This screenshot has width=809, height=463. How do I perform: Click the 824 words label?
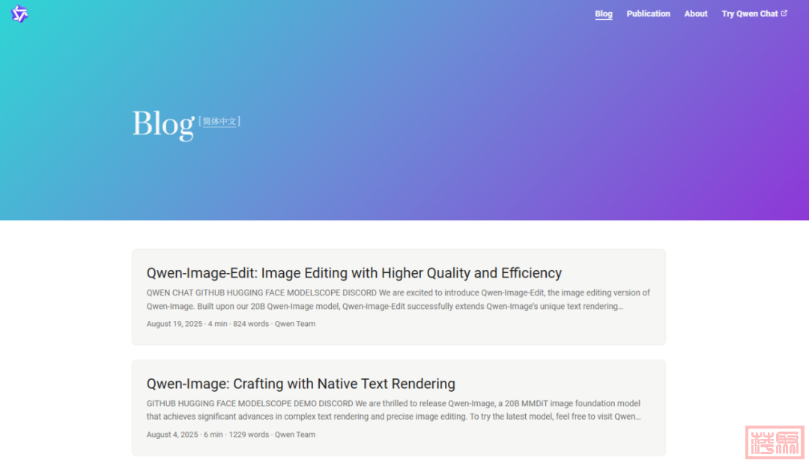tap(251, 324)
